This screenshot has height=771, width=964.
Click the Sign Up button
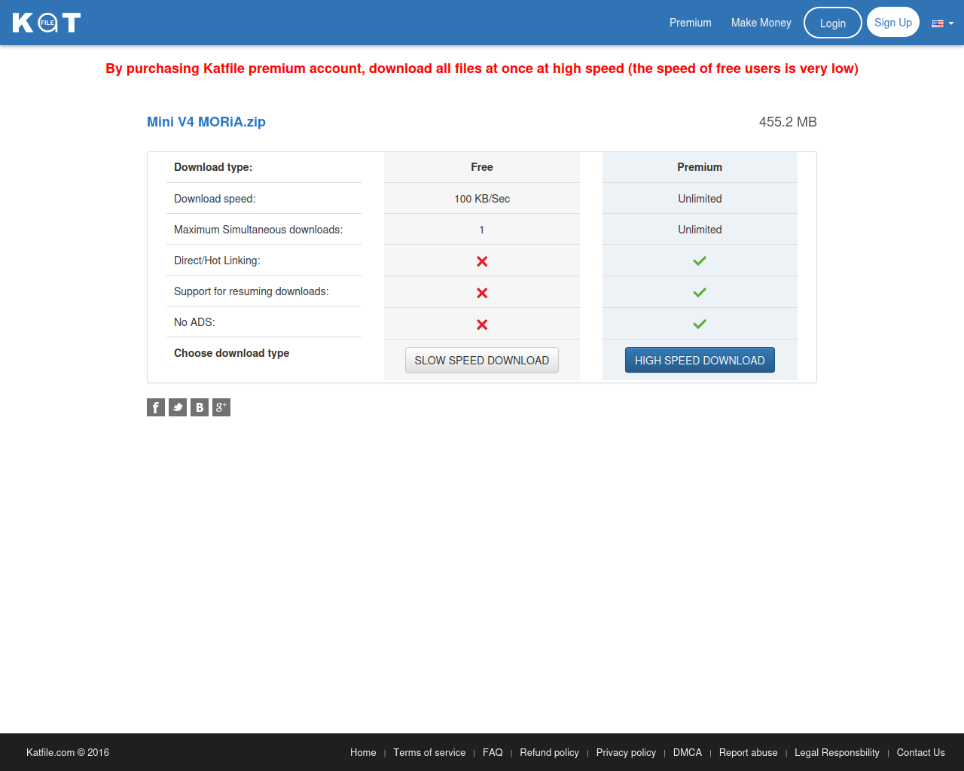893,23
